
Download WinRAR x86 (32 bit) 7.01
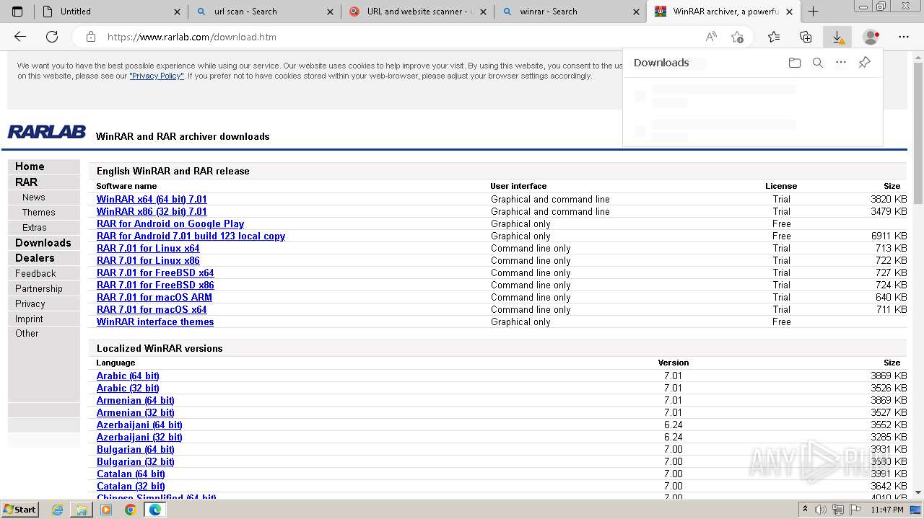pos(152,212)
